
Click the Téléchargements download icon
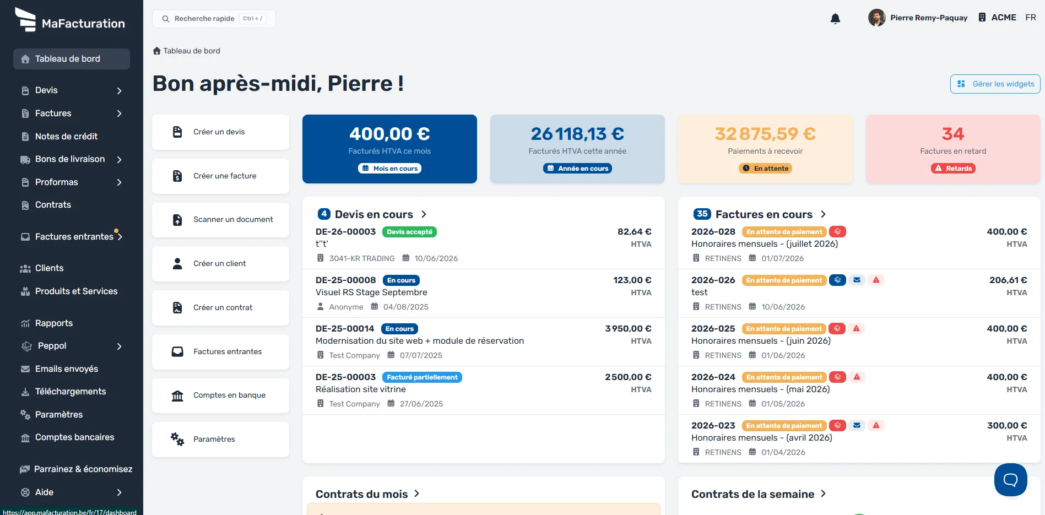click(x=25, y=392)
